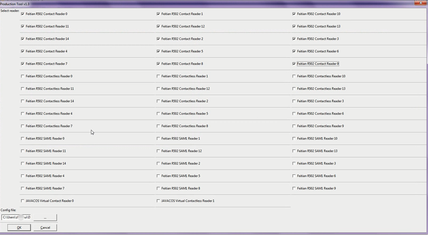Enable Feitian R502 SAM1 Reader 9
Image resolution: width=428 pixels, height=235 pixels.
click(294, 189)
